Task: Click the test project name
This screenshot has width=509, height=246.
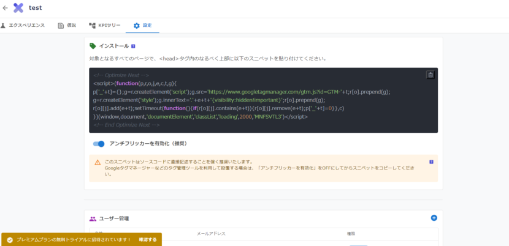Action: point(35,9)
